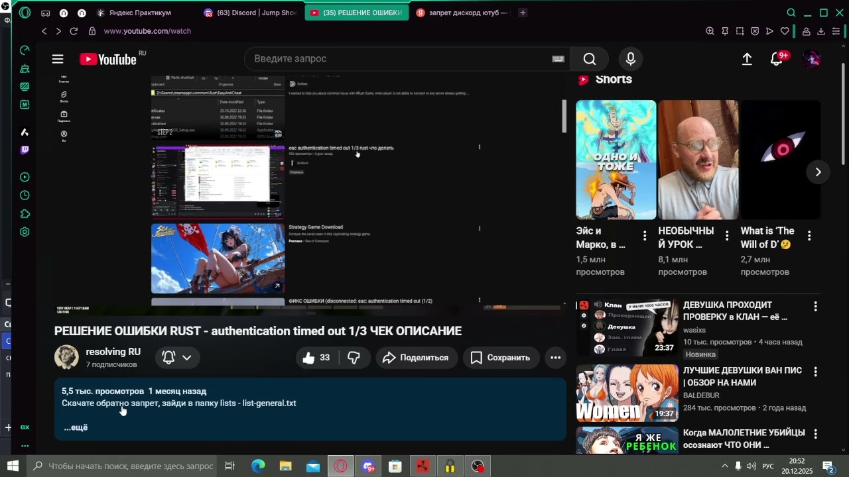Go forward to the next page
The image size is (849, 477).
[x=58, y=31]
